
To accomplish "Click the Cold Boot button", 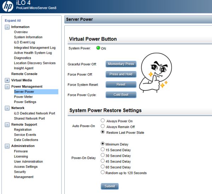I will click(x=121, y=95).
